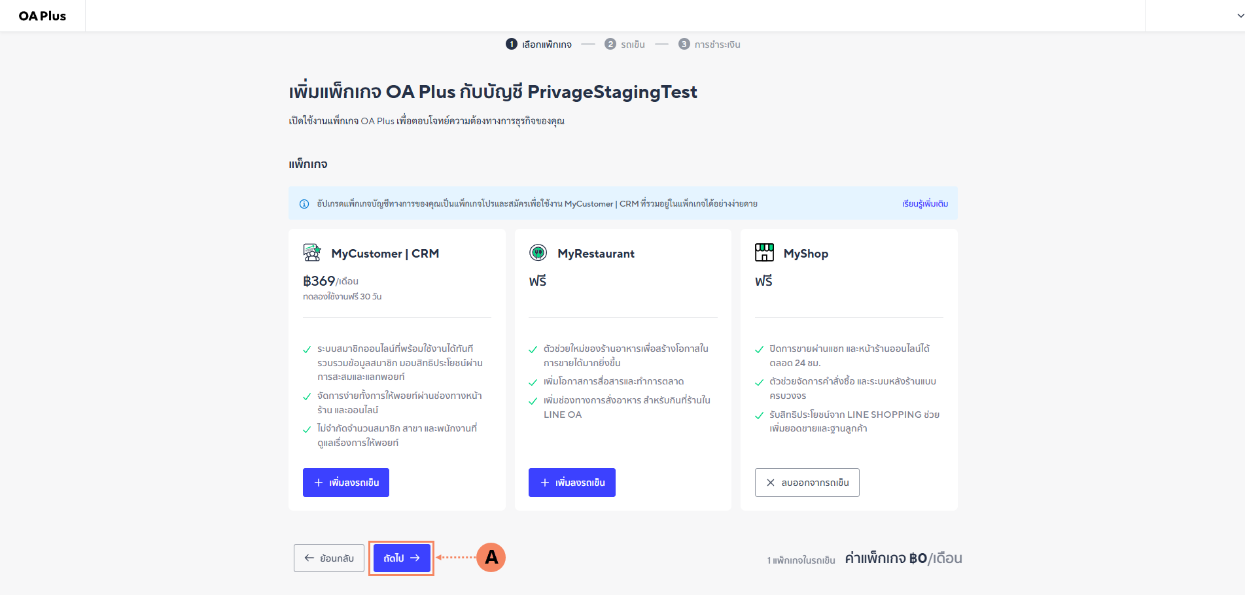Click the OA Plus logo
1245x595 pixels.
tap(43, 16)
